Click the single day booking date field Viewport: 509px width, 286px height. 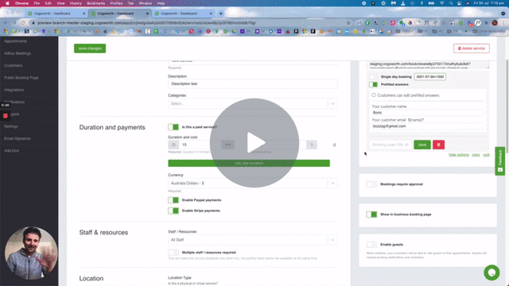[429, 77]
